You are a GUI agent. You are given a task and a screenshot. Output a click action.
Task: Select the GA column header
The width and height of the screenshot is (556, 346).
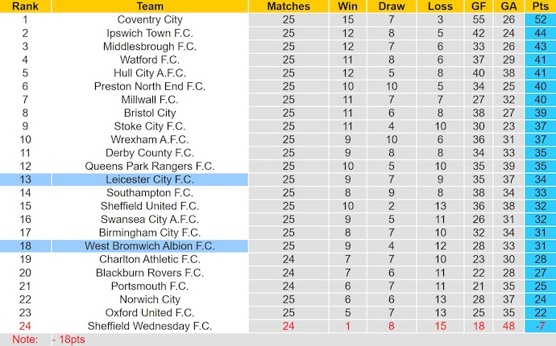point(508,6)
